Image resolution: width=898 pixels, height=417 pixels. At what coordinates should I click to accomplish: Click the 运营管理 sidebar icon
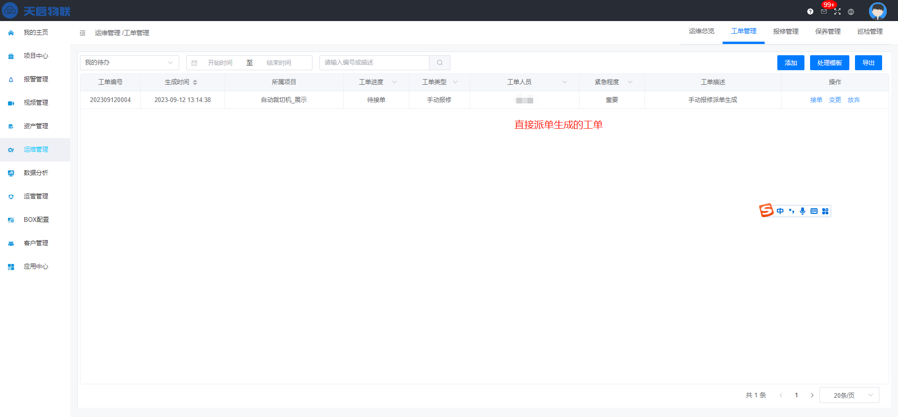[x=11, y=197]
